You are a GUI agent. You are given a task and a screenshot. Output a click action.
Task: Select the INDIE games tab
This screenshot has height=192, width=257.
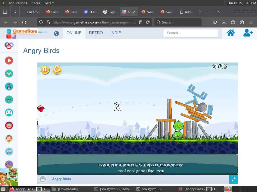coord(115,33)
